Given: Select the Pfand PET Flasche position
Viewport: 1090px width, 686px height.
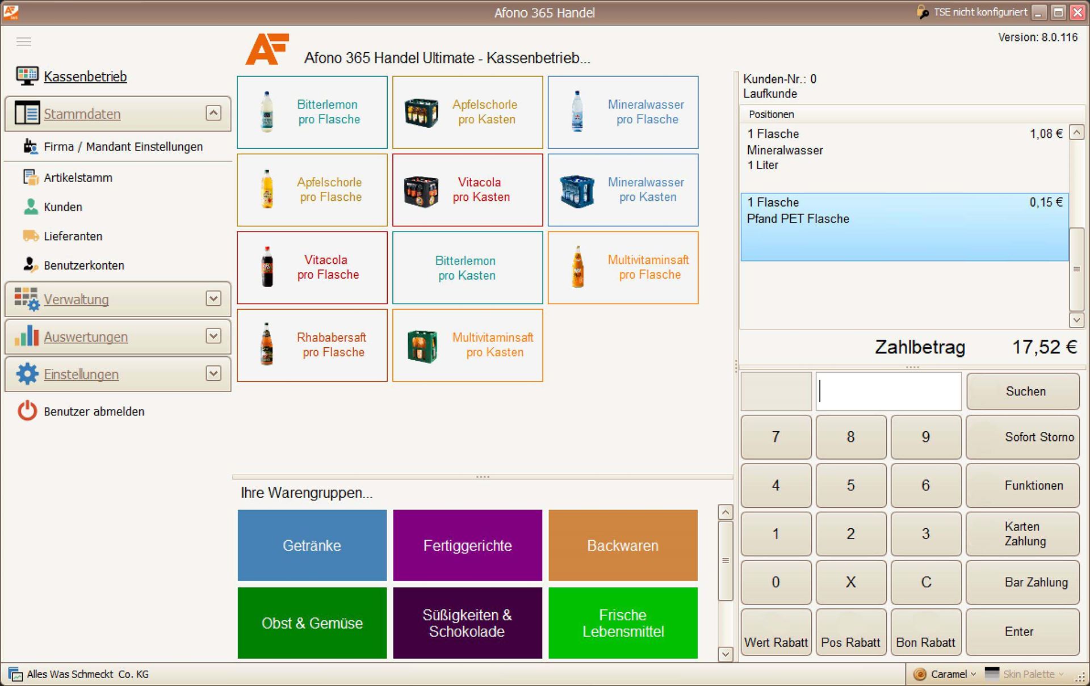Looking at the screenshot, I should tap(904, 227).
